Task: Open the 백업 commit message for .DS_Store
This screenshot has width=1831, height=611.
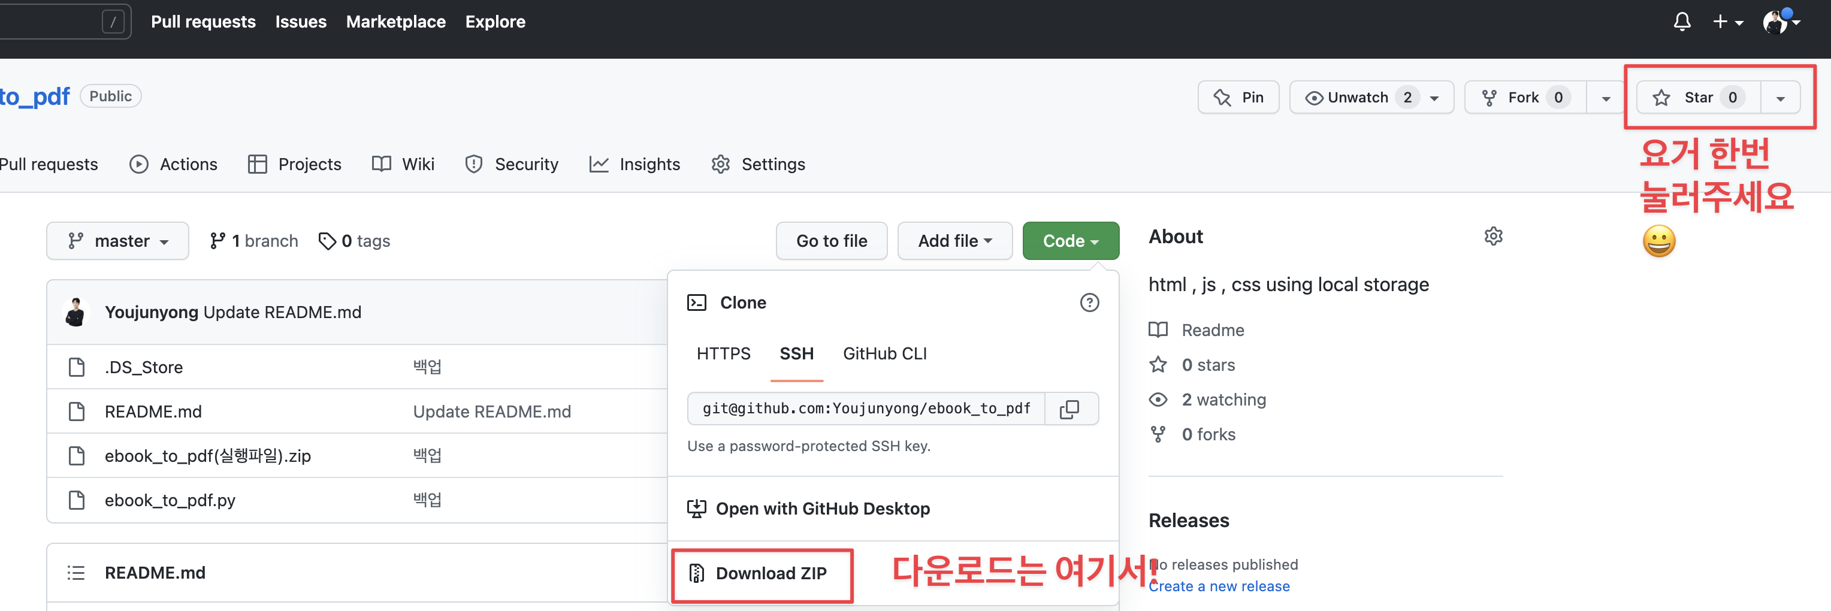Action: [427, 367]
